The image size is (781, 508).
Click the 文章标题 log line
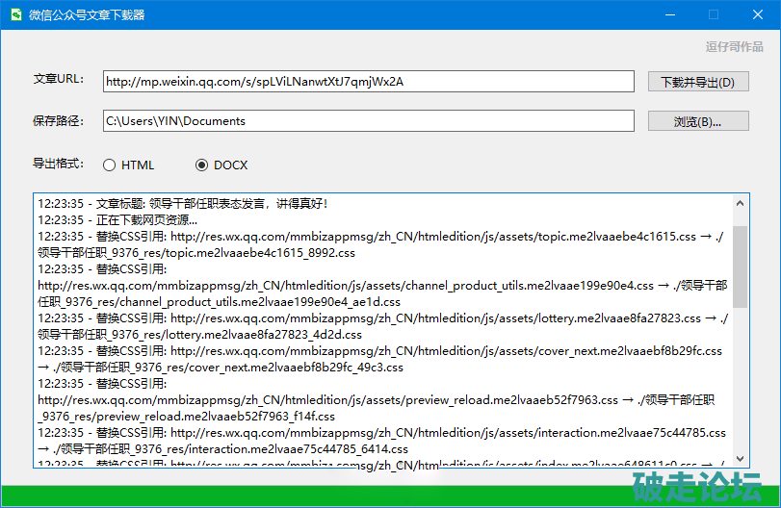[x=183, y=204]
